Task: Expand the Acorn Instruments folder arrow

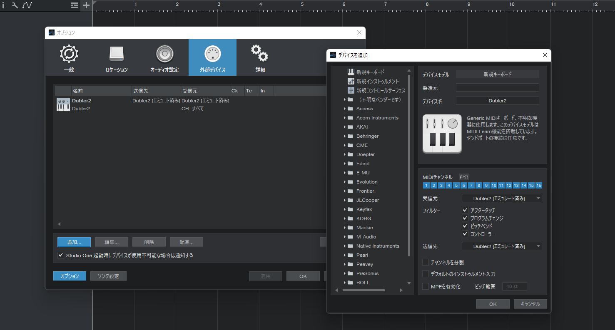Action: coord(345,118)
